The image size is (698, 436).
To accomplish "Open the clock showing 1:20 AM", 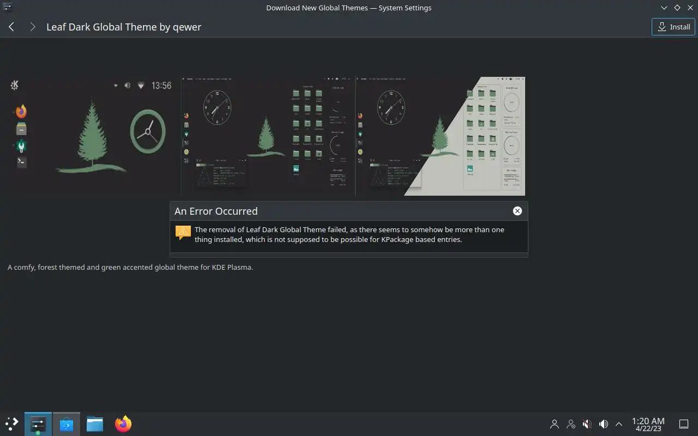I will point(648,424).
